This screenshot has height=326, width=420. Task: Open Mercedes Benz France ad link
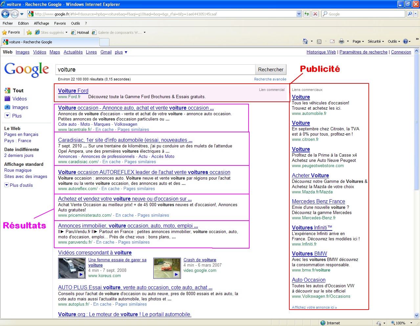pyautogui.click(x=319, y=201)
